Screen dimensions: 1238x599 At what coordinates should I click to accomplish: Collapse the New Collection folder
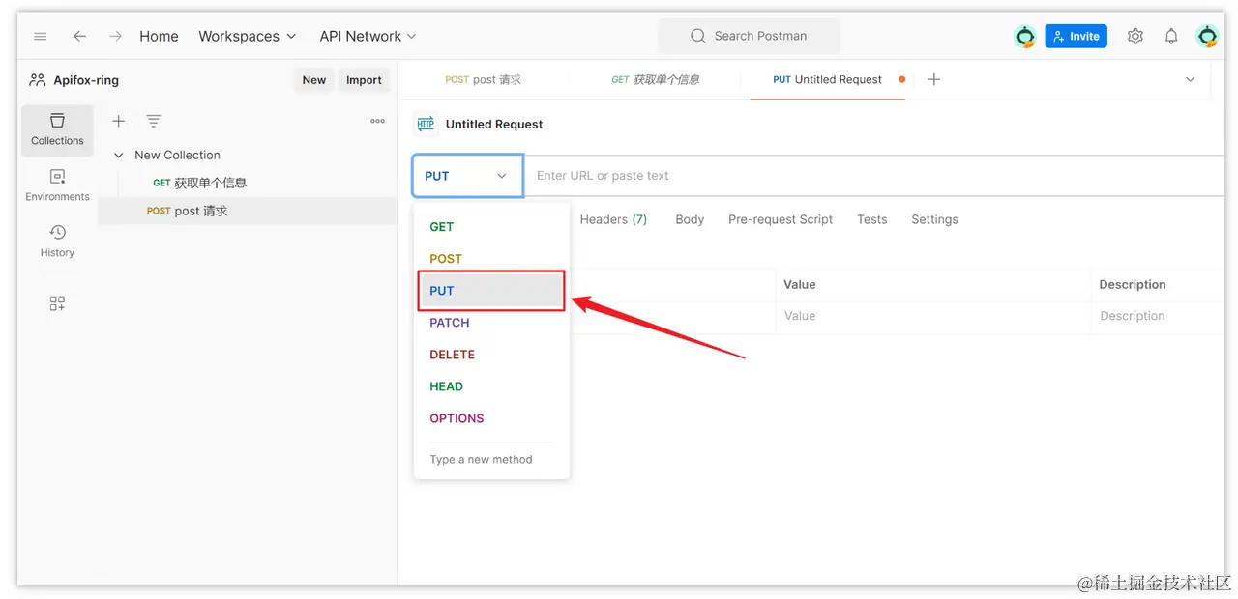point(119,155)
